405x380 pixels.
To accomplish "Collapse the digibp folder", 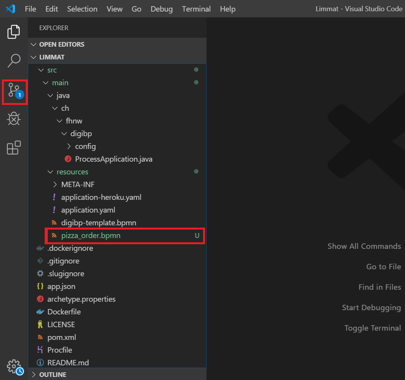I will (64, 133).
